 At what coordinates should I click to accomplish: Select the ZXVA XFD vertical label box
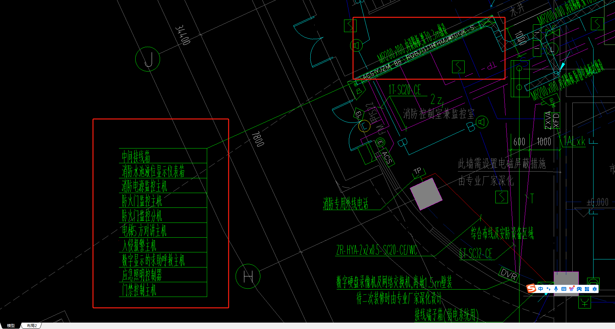[x=552, y=120]
